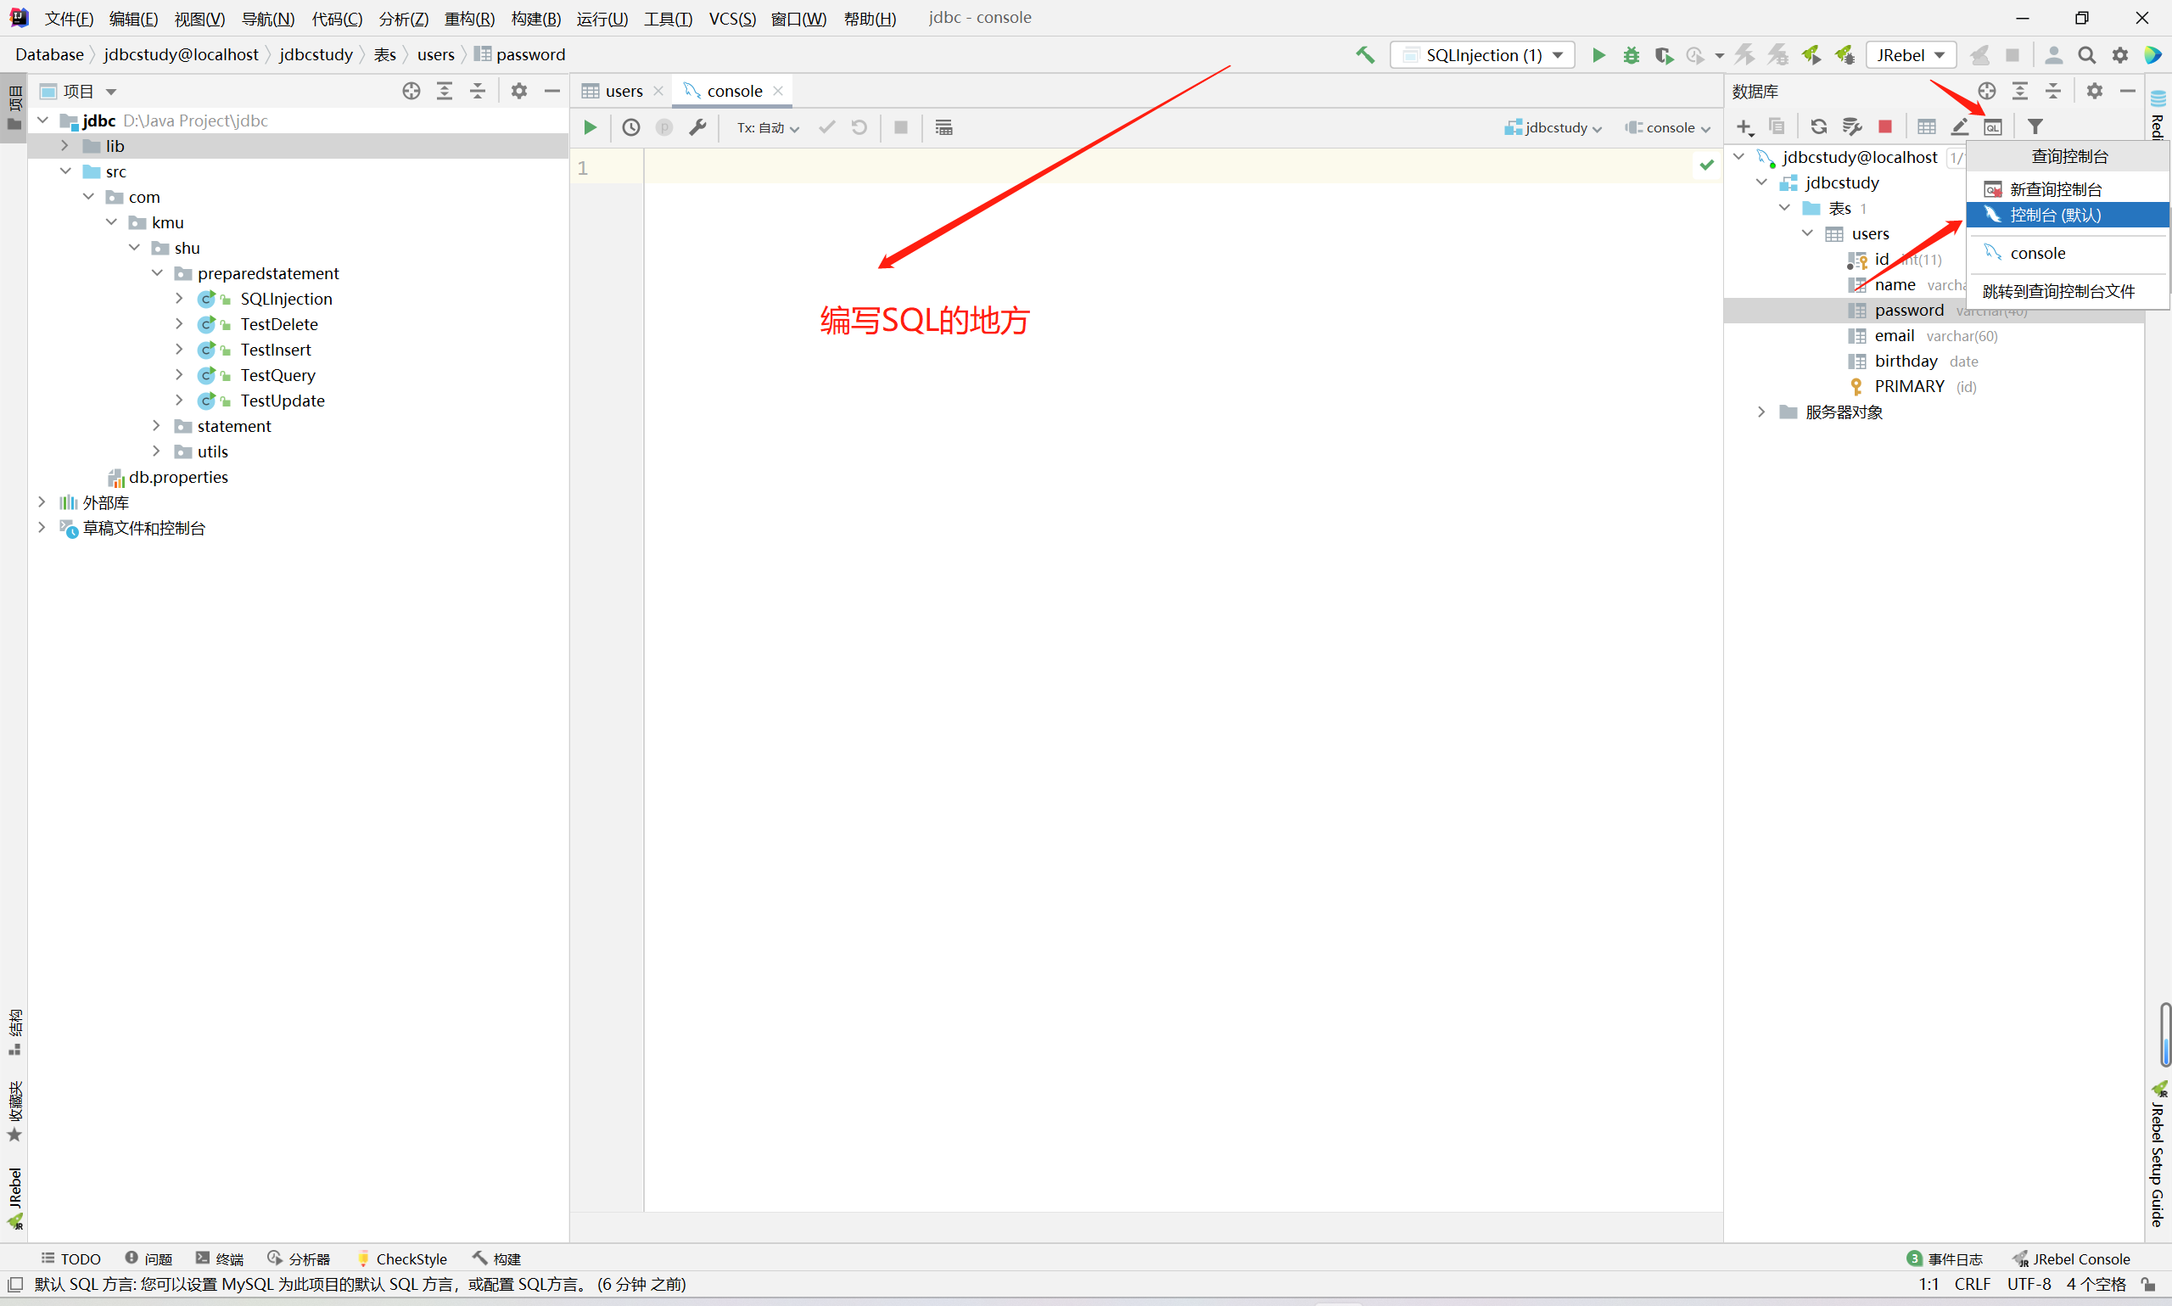Open the Tx auto transaction mode dropdown
This screenshot has height=1306, width=2172.
767,127
